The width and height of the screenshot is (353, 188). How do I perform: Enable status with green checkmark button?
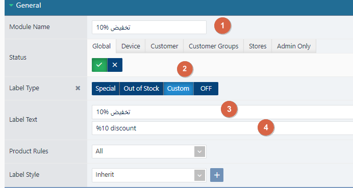(x=99, y=65)
